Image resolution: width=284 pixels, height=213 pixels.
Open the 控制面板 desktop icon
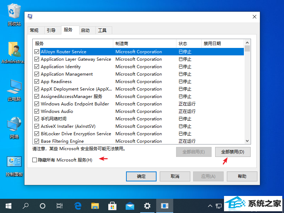click(14, 166)
